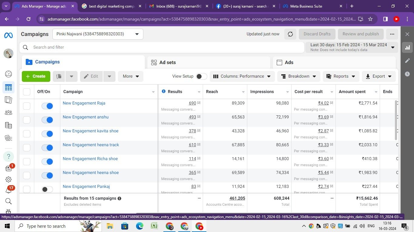414x232 pixels.
Task: Tick checkbox for New Engagement anshu
Action: [27, 120]
